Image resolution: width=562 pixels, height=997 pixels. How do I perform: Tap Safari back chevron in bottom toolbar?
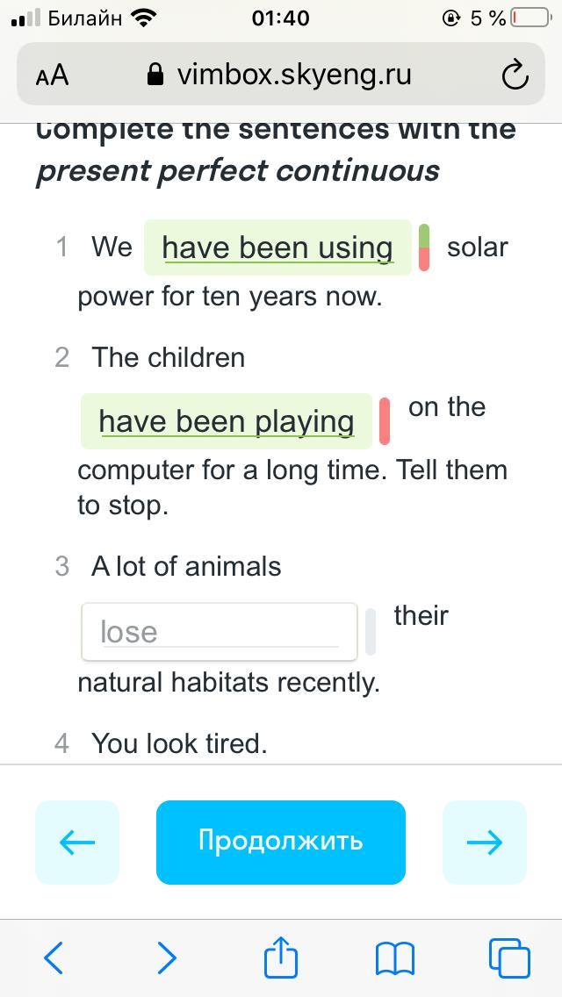coord(54,958)
